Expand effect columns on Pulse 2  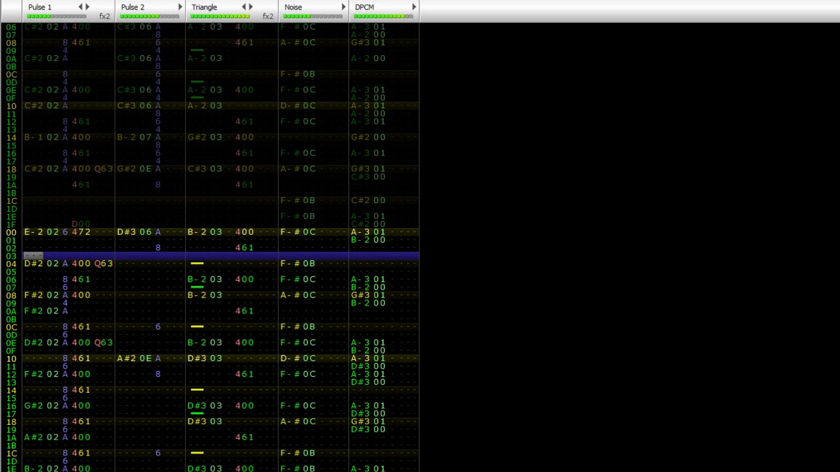tap(180, 7)
